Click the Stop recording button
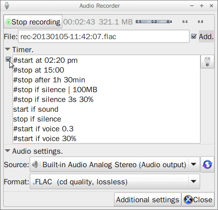The width and height of the screenshot is (218, 210). click(33, 22)
